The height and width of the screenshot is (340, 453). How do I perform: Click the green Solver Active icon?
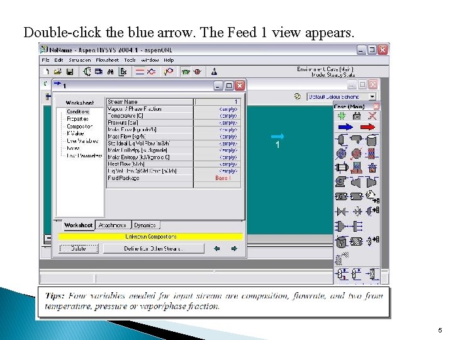click(x=186, y=72)
